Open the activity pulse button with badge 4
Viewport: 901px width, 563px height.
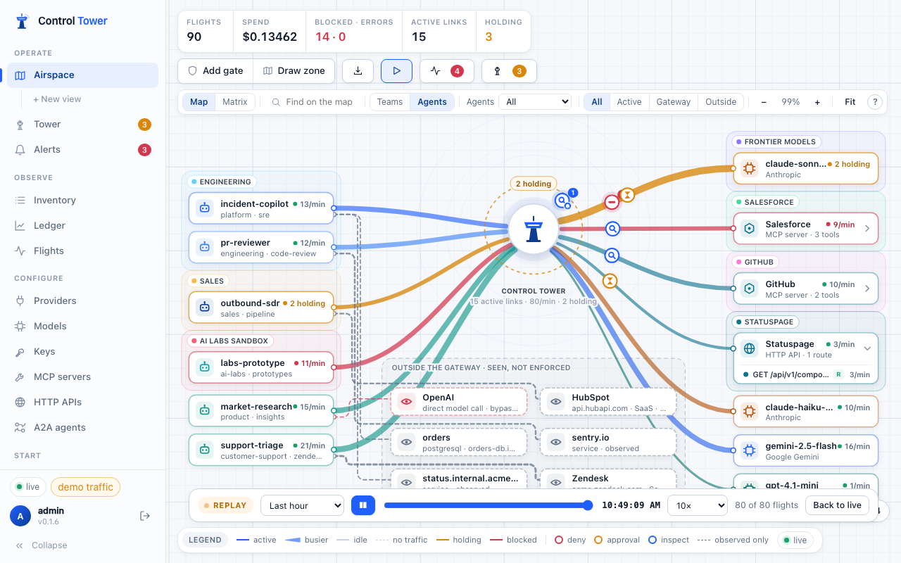446,71
